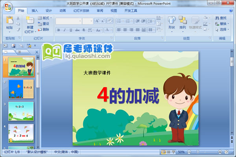236x157 pixels.
Task: Click the zoom in plus button
Action: [x=220, y=152]
